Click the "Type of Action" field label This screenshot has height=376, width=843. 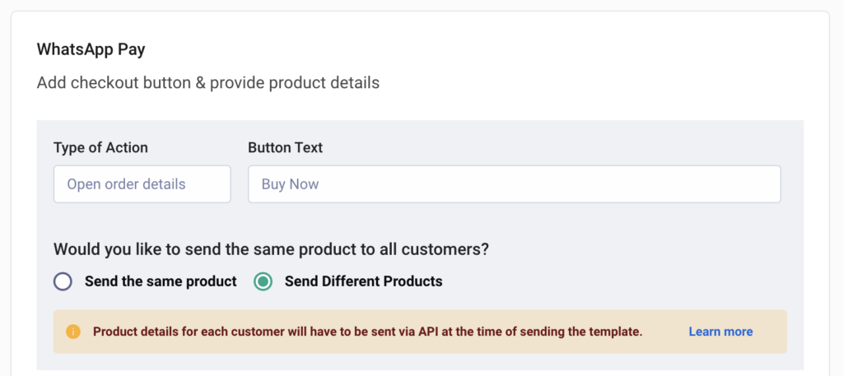(x=100, y=148)
